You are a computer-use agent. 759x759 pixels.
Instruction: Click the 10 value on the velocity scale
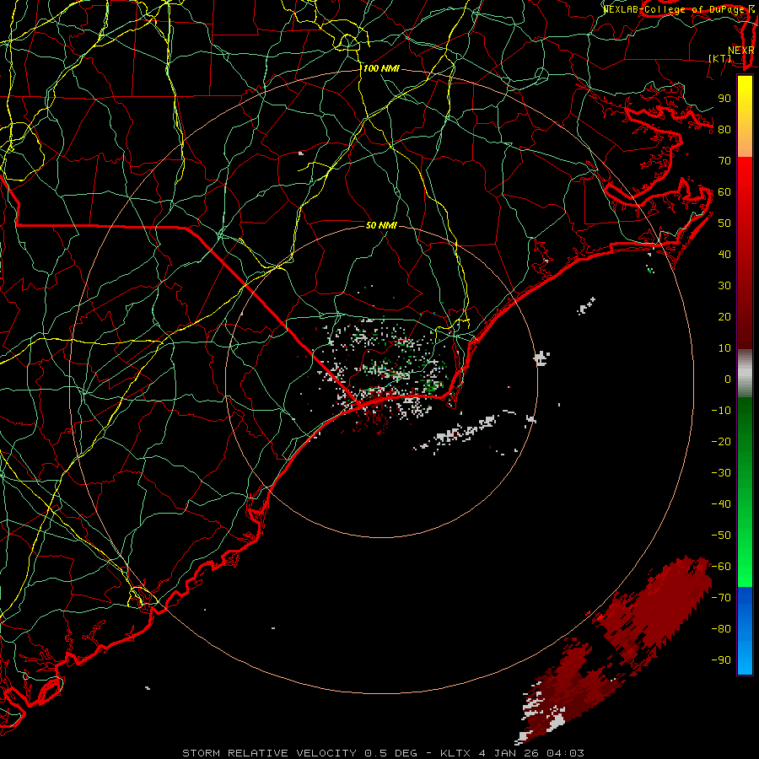tap(724, 348)
